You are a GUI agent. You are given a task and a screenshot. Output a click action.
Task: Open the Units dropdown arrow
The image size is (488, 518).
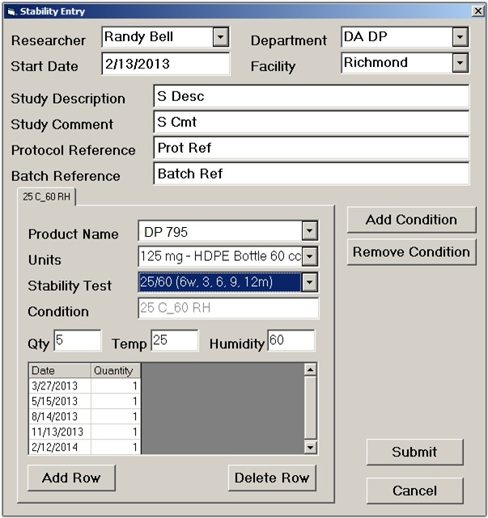pos(309,258)
